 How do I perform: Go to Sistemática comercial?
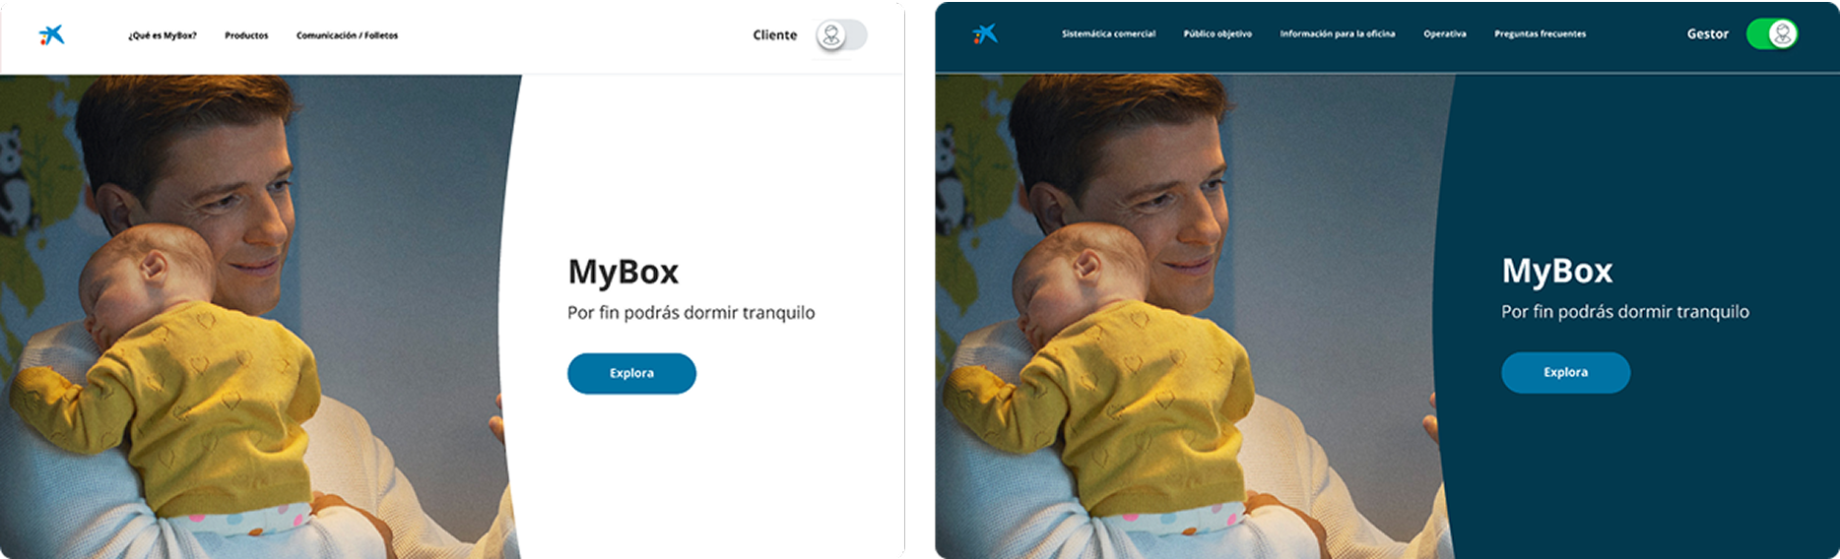pyautogui.click(x=1108, y=34)
